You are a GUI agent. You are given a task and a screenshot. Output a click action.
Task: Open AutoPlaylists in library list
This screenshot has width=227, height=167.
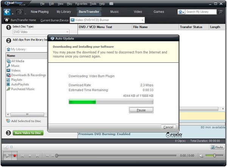point(18,84)
